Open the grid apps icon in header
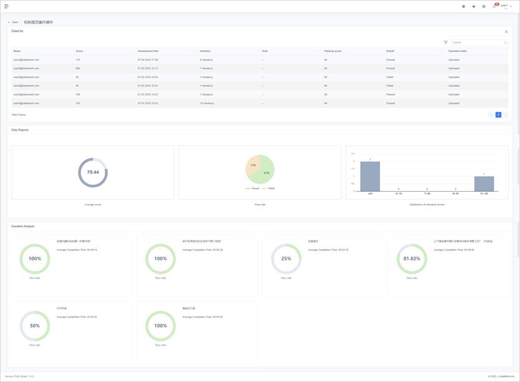Viewport: 520px width, 382px height. click(463, 6)
